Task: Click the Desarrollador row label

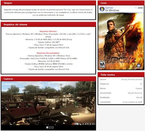Action: pos(105,93)
